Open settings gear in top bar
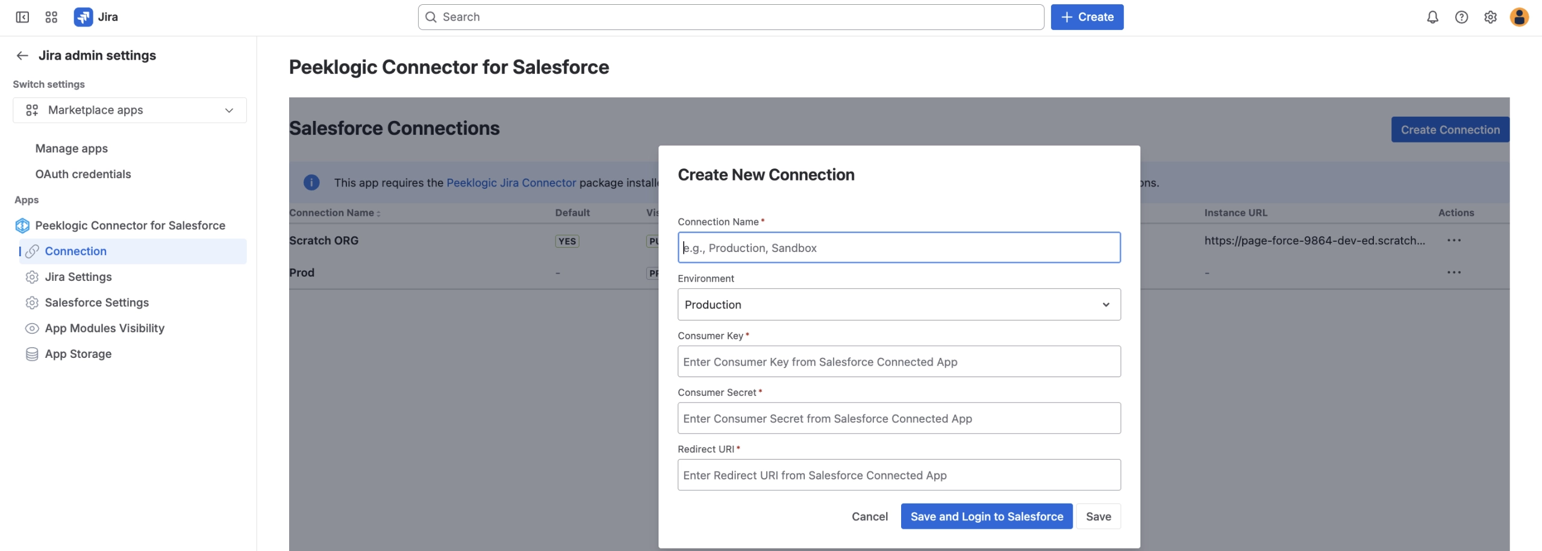1542x551 pixels. point(1490,17)
